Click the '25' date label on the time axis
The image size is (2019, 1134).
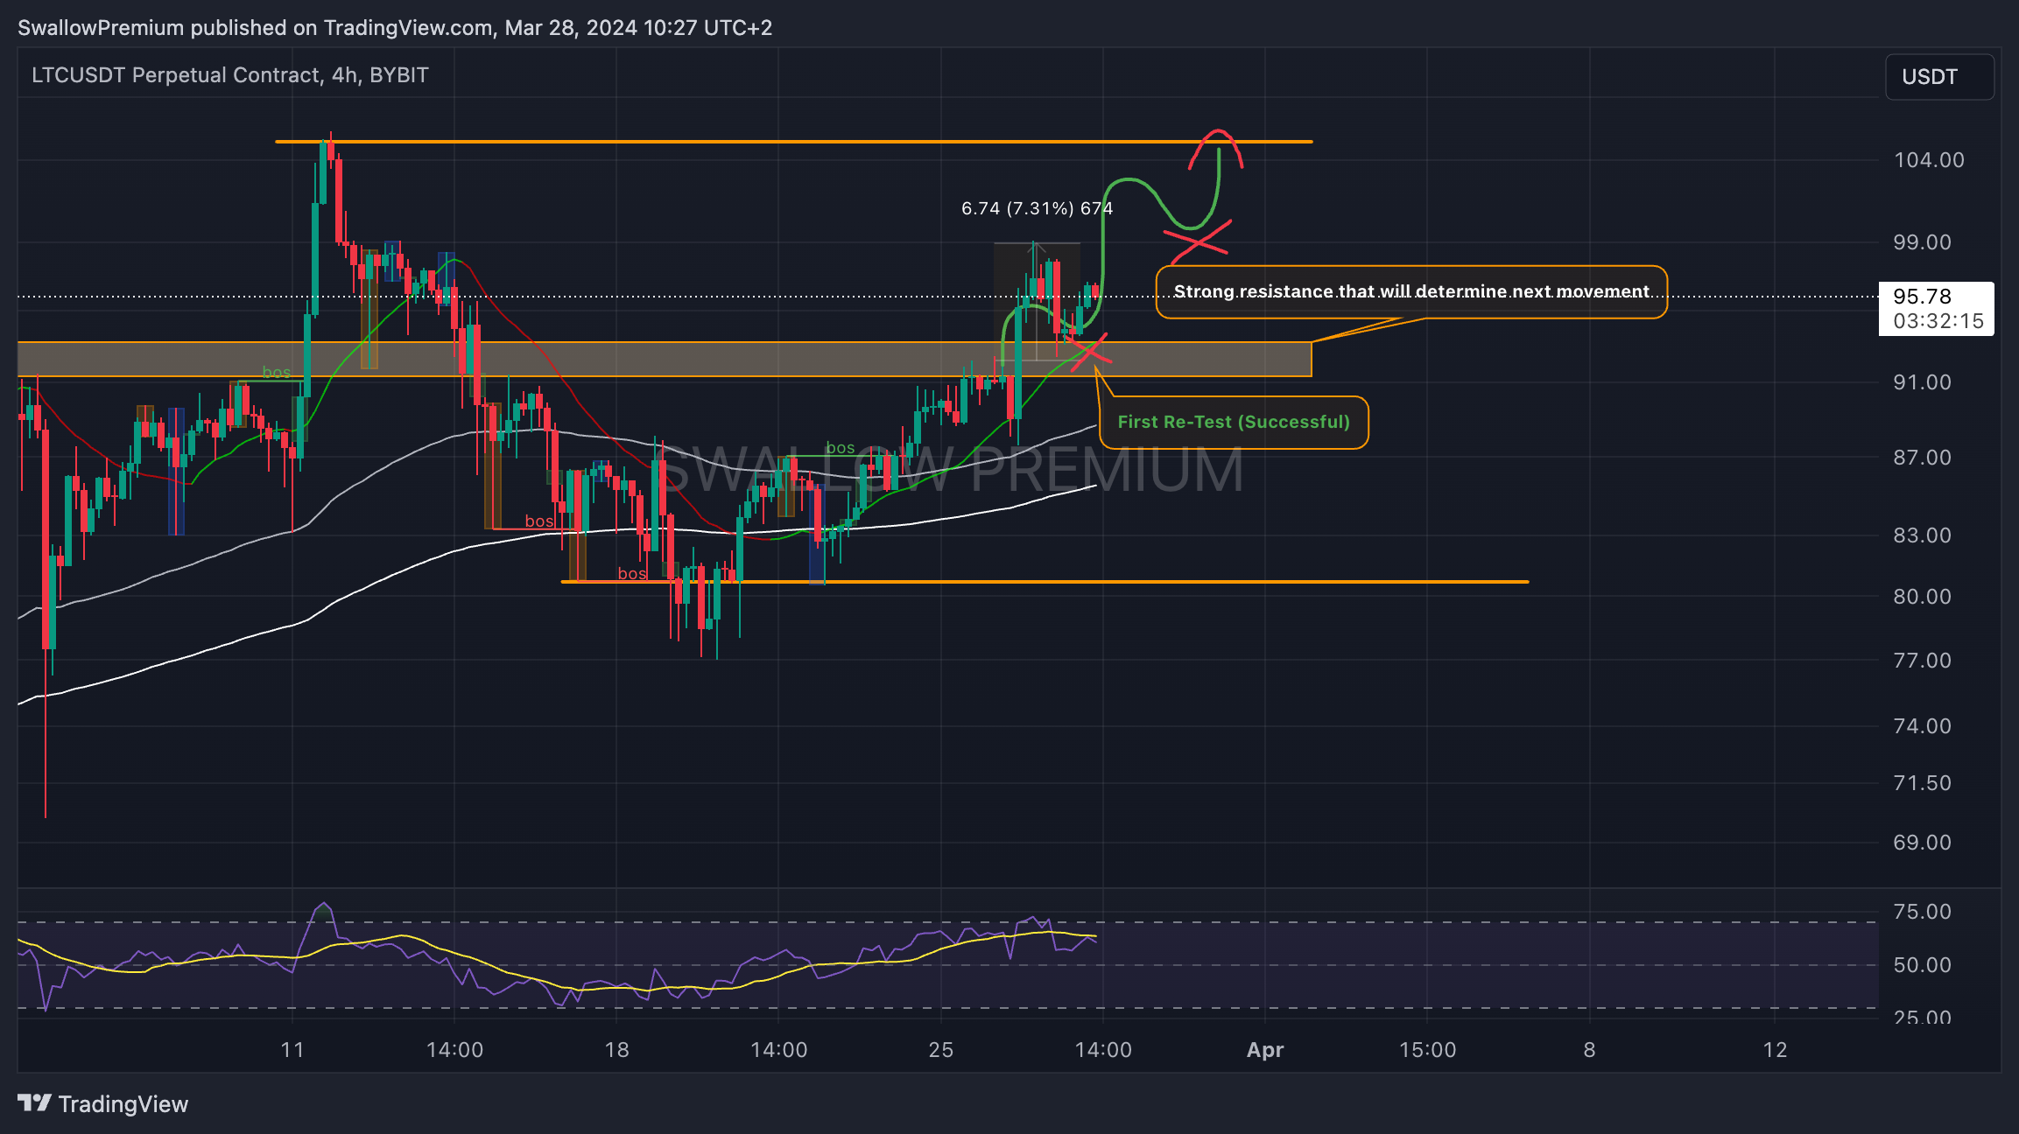coord(941,1050)
